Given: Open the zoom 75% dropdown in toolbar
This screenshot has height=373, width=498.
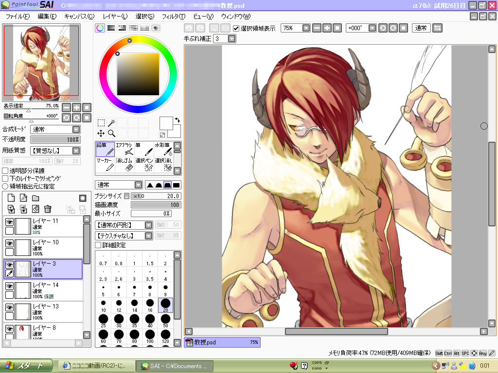Looking at the screenshot, I should pos(306,28).
